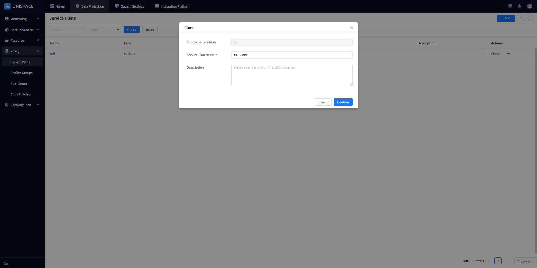Click the Add button

[x=506, y=18]
